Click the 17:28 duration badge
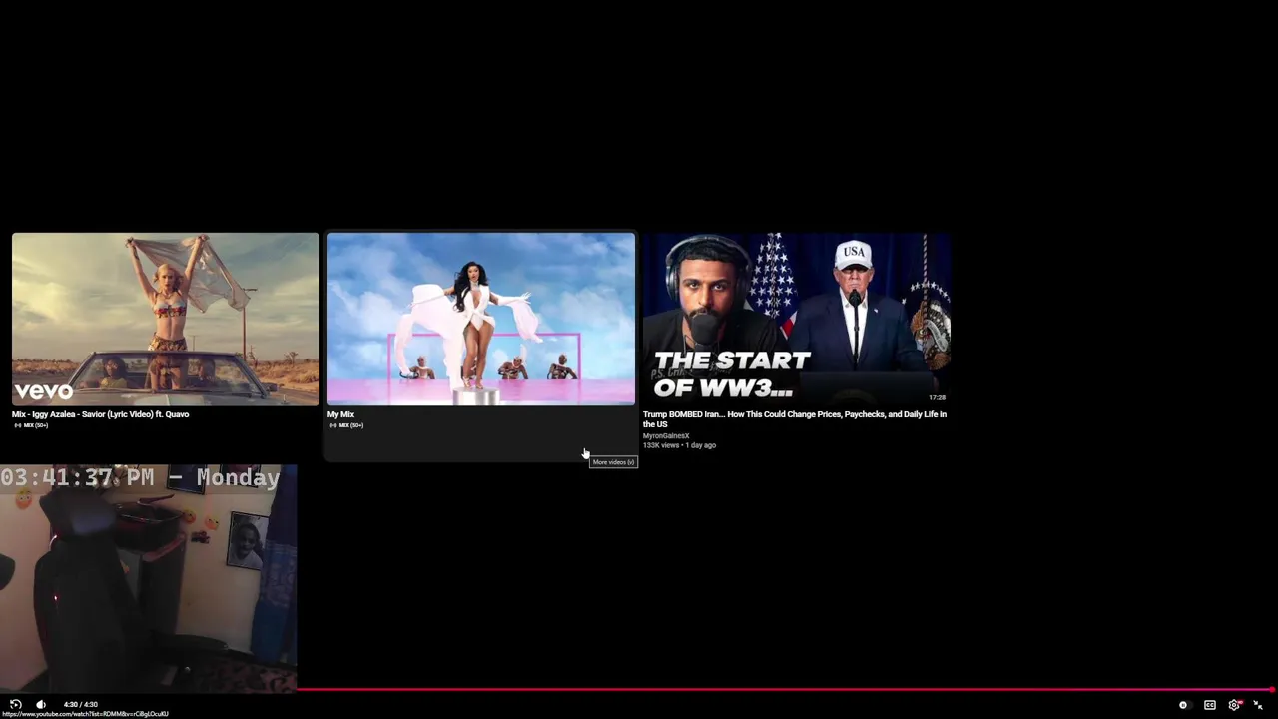 pyautogui.click(x=937, y=397)
